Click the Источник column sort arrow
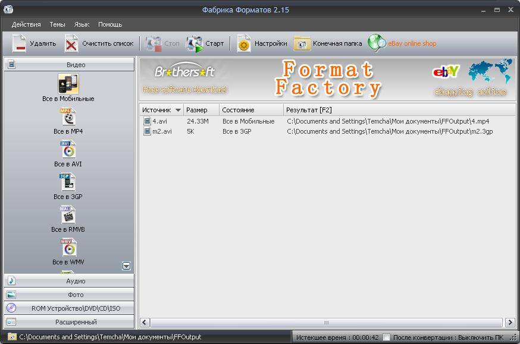Image resolution: width=520 pixels, height=344 pixels. 178,110
